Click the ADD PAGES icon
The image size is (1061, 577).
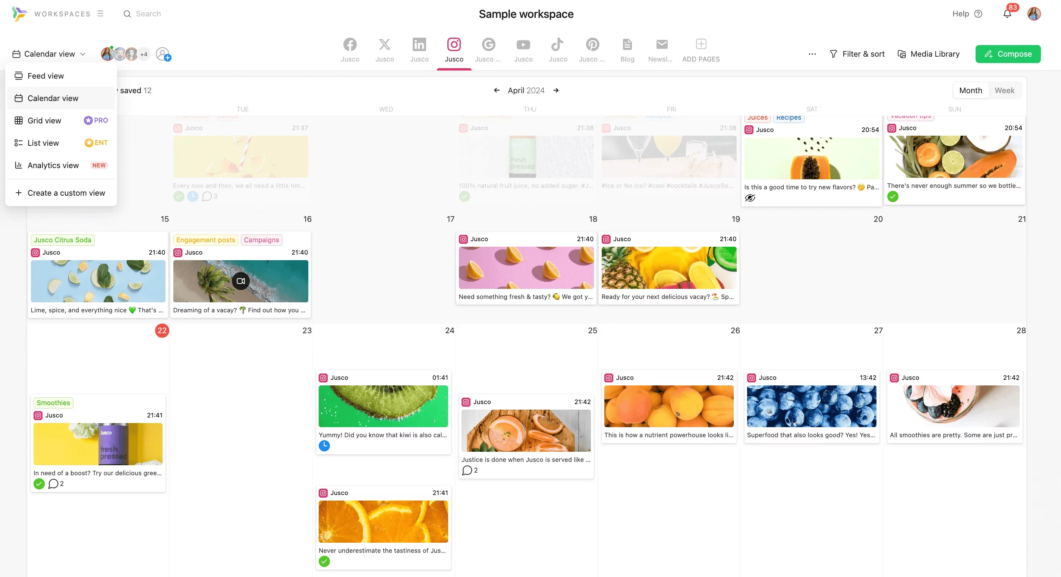pos(701,44)
